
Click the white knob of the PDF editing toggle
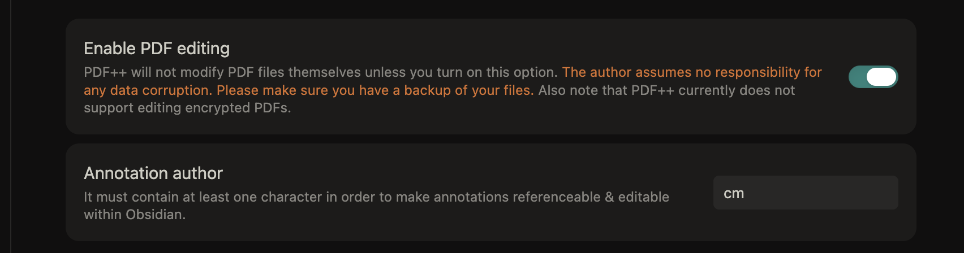pyautogui.click(x=881, y=77)
